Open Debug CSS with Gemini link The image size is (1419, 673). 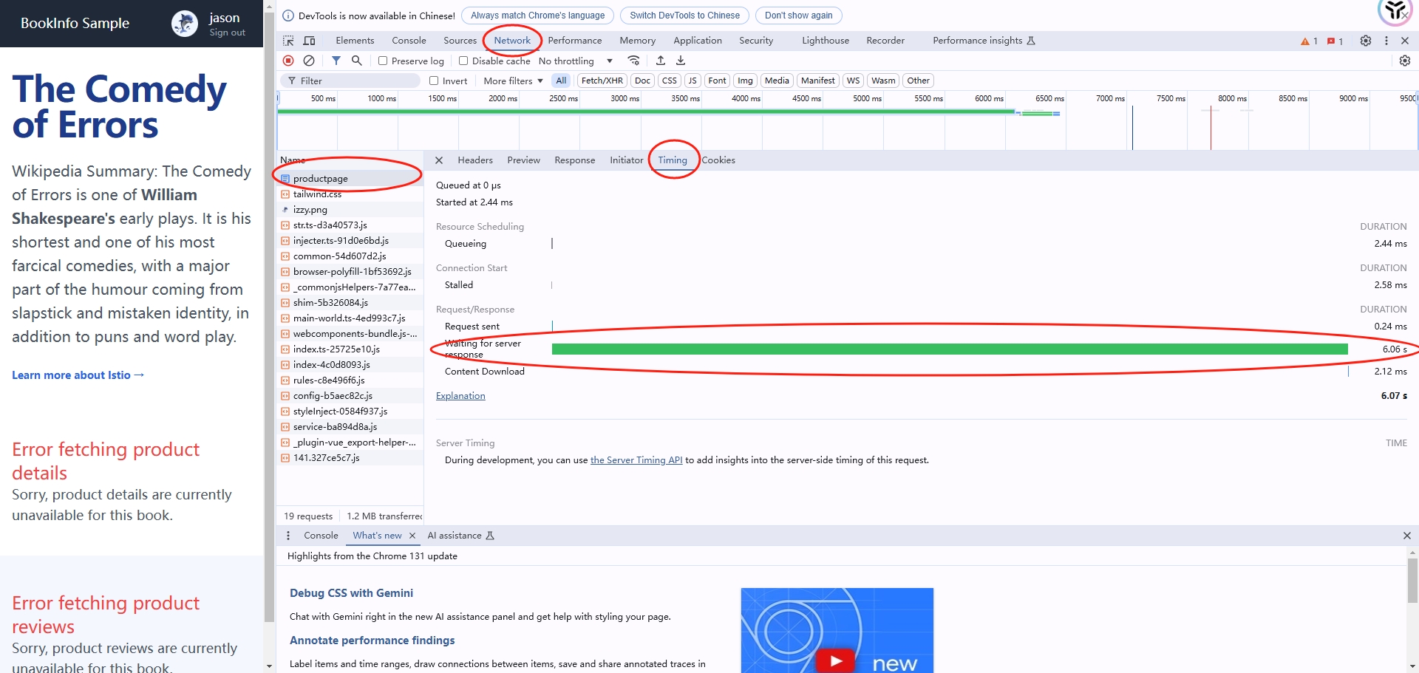tap(351, 593)
